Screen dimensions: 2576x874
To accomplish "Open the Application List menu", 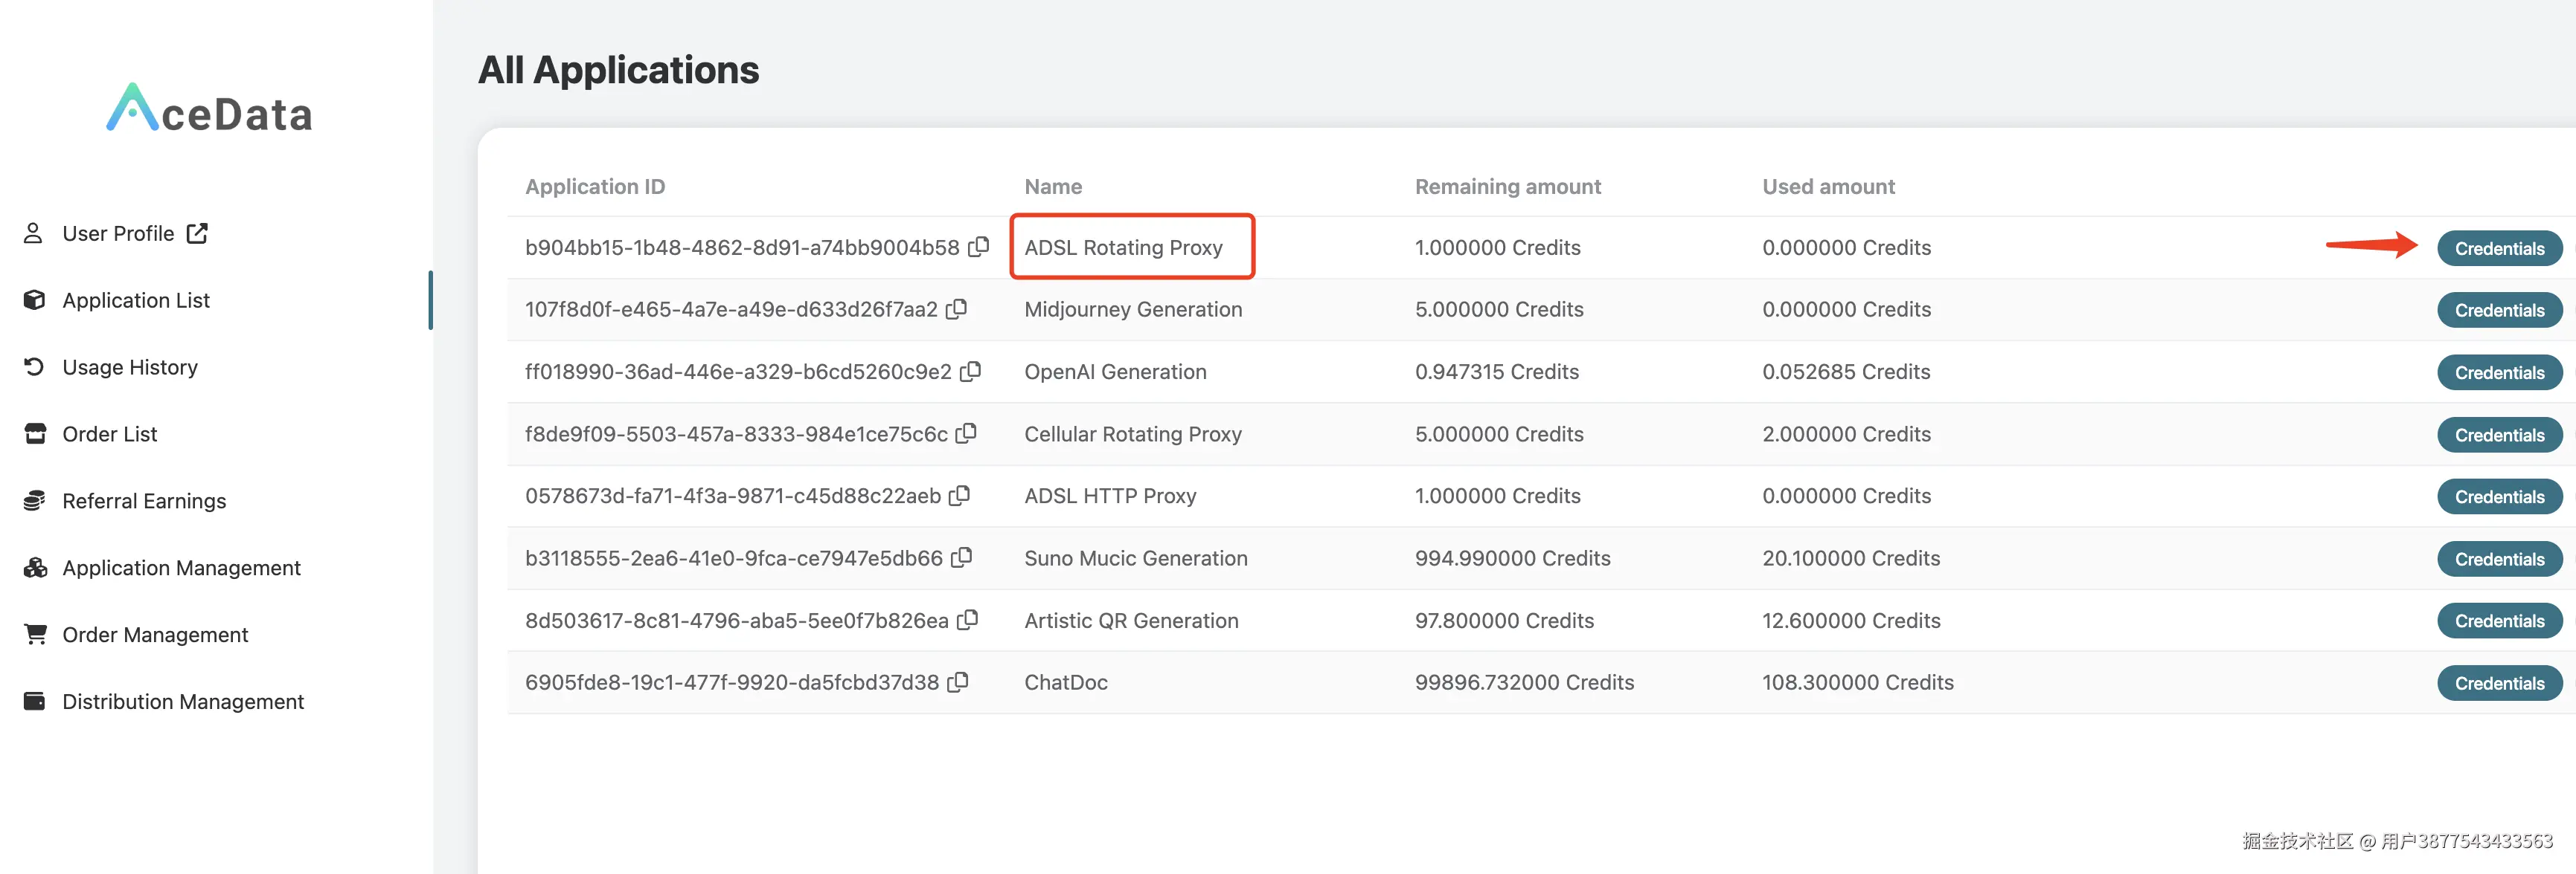I will point(136,301).
